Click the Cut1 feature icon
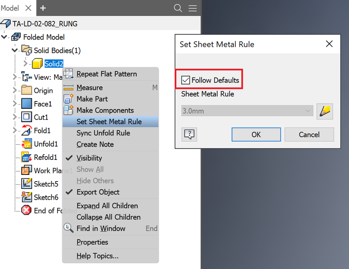The image size is (349, 269). pos(27,117)
